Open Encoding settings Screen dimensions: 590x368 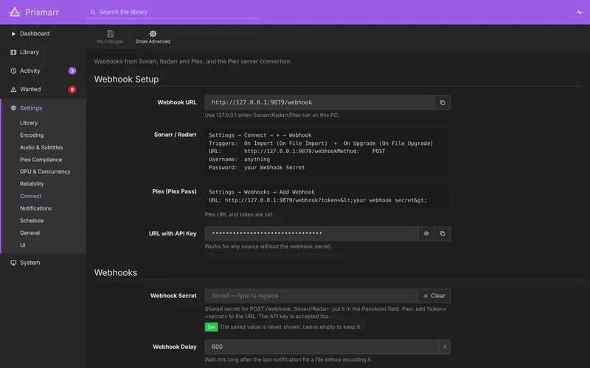tap(32, 135)
